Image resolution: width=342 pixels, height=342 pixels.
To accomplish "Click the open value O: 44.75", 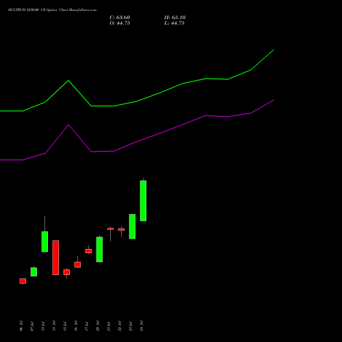I will click(120, 23).
